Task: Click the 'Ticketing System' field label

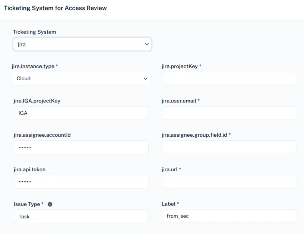Action: pyautogui.click(x=35, y=32)
